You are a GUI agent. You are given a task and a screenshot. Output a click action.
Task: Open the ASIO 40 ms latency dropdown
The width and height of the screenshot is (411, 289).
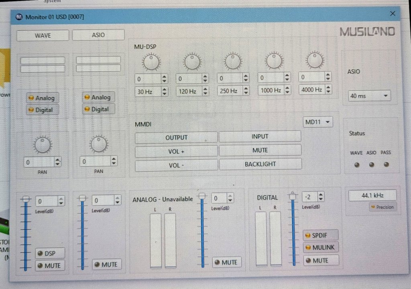369,96
